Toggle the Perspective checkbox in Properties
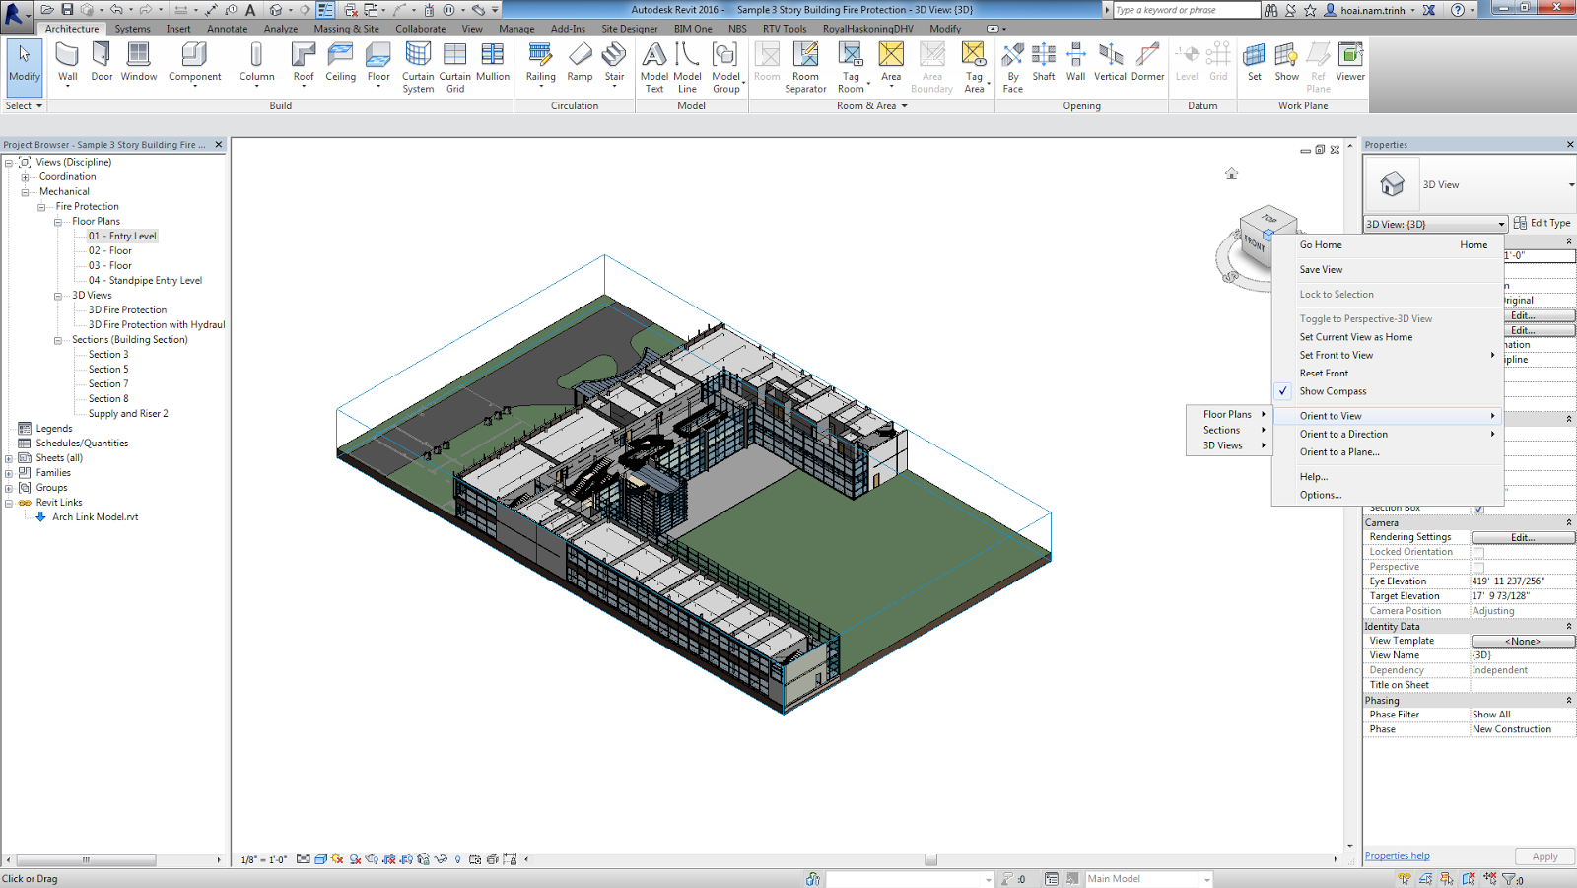This screenshot has height=888, width=1577. click(x=1478, y=566)
